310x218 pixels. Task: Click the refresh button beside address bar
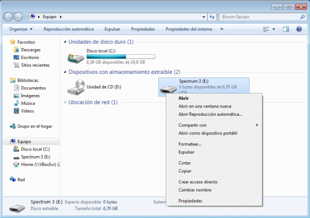212,17
